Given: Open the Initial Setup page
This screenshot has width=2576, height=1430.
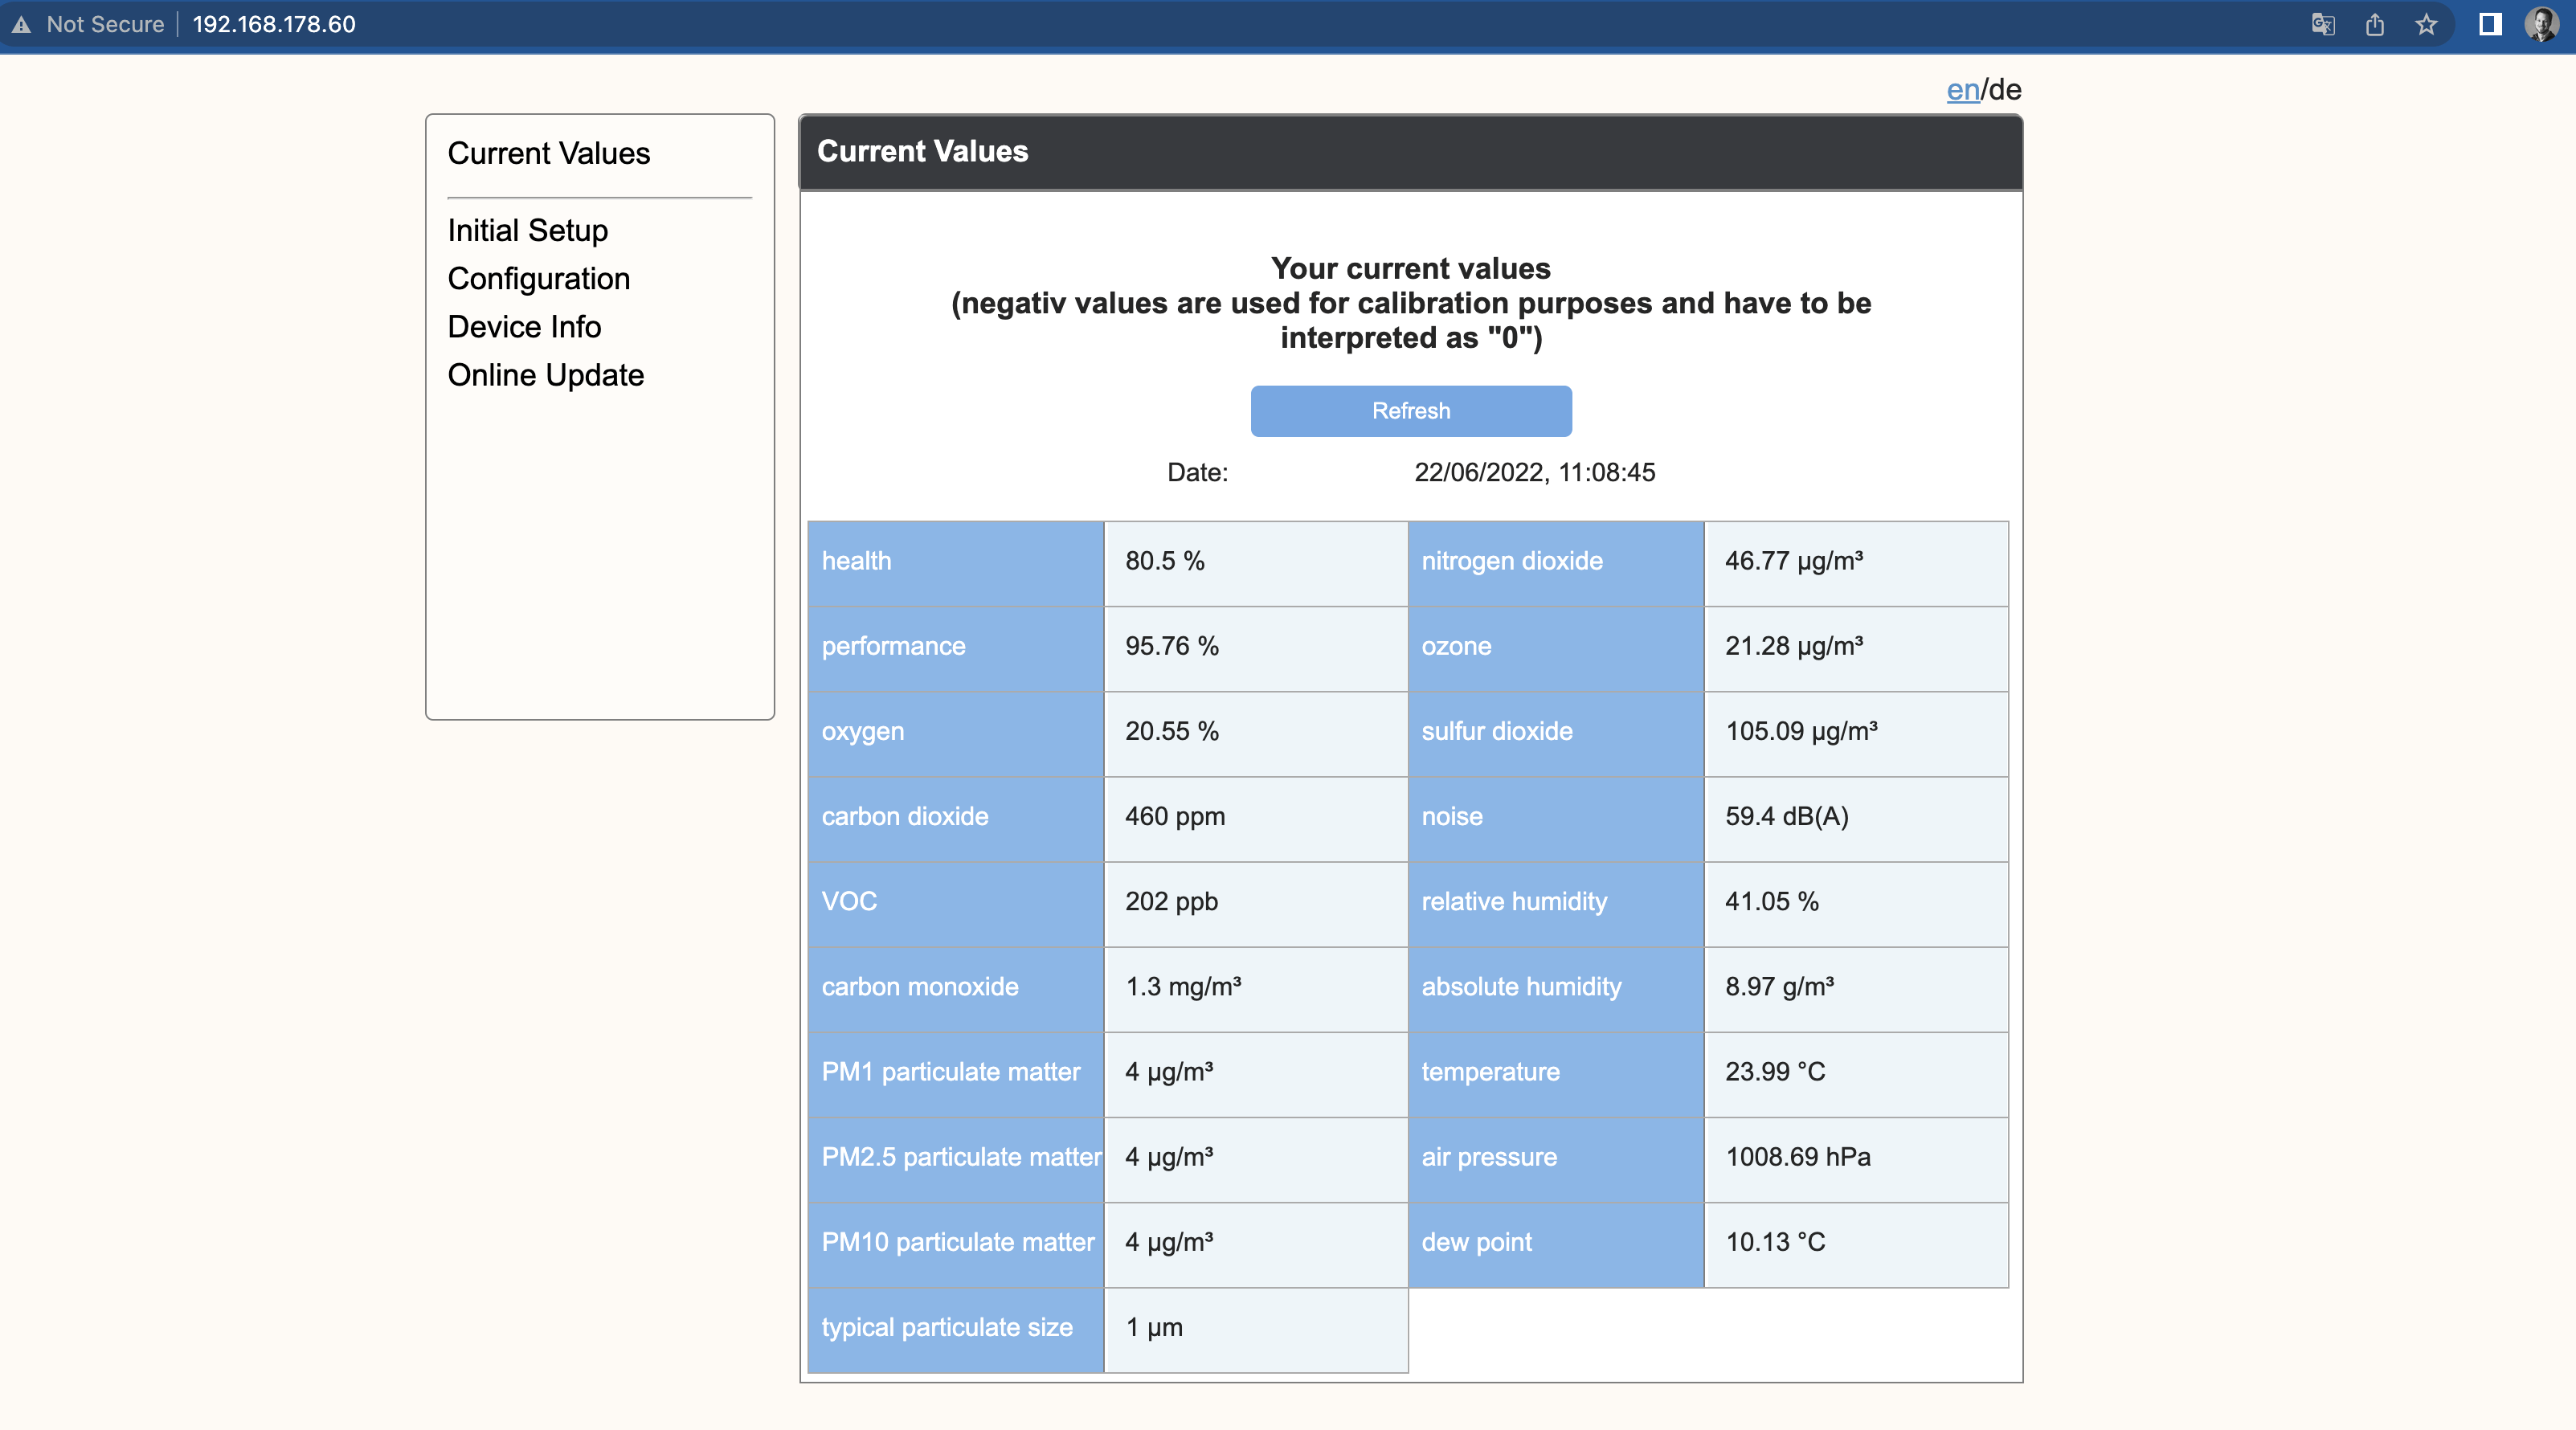Looking at the screenshot, I should click(x=527, y=231).
